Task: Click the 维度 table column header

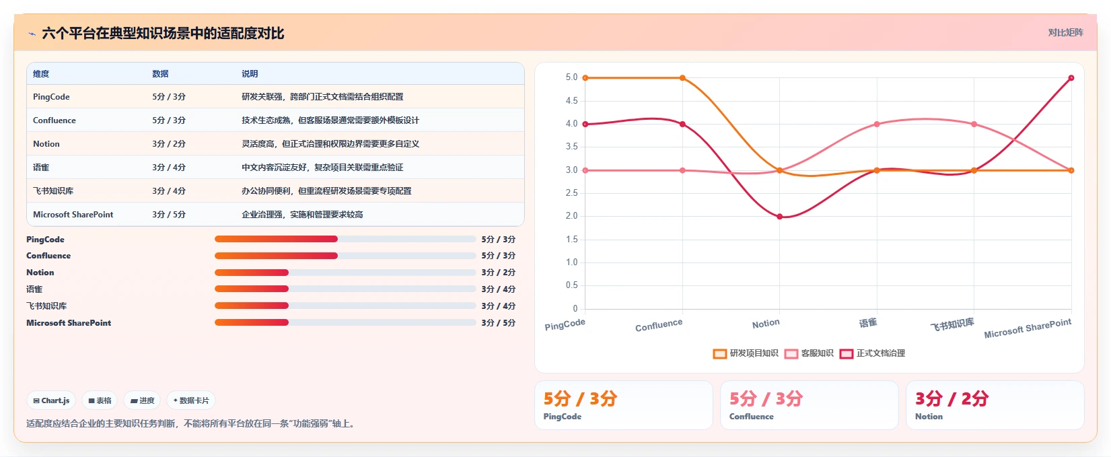Action: point(41,74)
